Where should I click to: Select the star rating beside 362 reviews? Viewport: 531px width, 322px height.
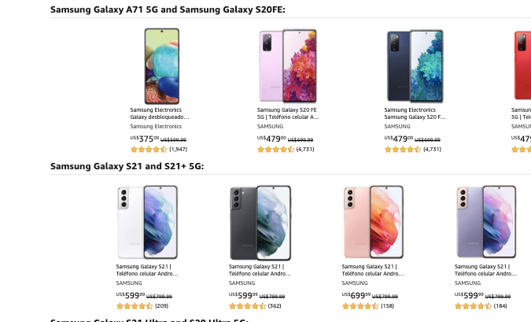tap(247, 305)
